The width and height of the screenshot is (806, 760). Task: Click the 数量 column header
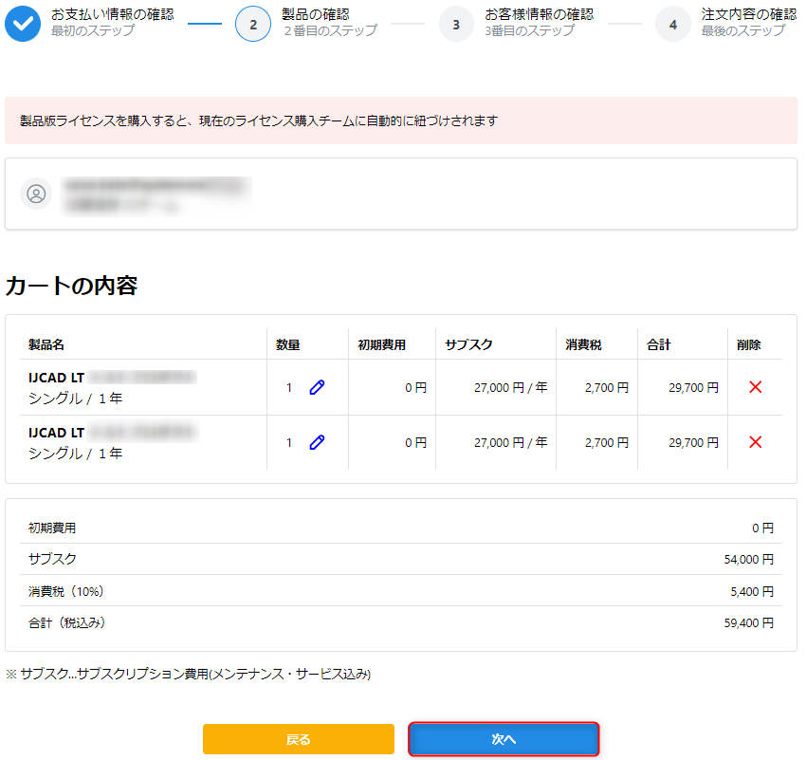288,344
